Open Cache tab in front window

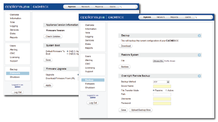click(x=188, y=17)
